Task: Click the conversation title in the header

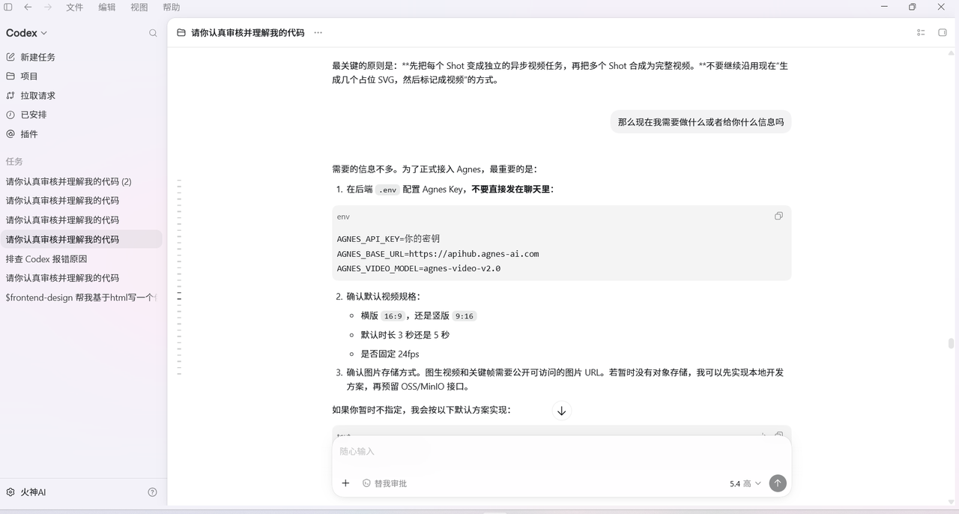Action: pos(248,33)
